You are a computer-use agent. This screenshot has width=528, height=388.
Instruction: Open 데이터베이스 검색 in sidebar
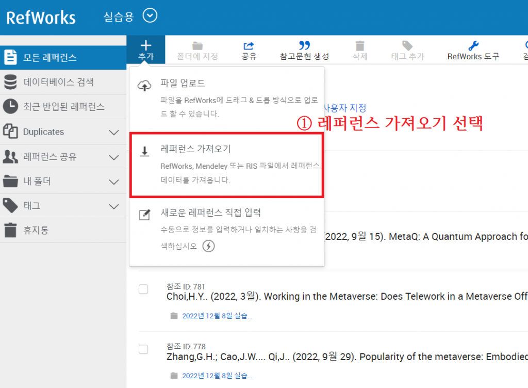click(58, 82)
